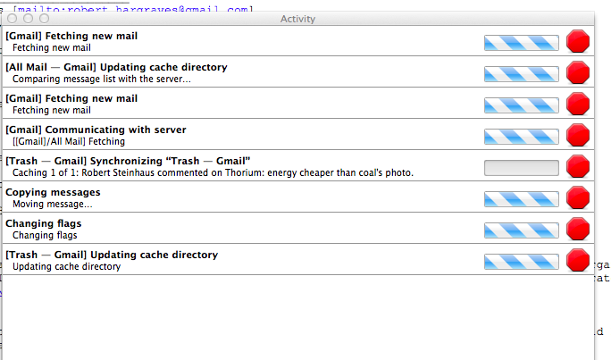Cancel the Copying messages task
The width and height of the screenshot is (611, 360).
click(x=579, y=197)
